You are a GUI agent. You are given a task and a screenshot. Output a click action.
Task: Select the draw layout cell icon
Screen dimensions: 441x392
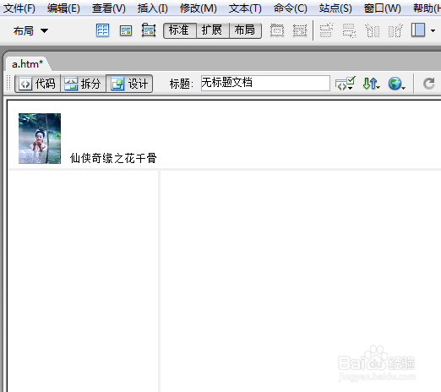[x=300, y=30]
